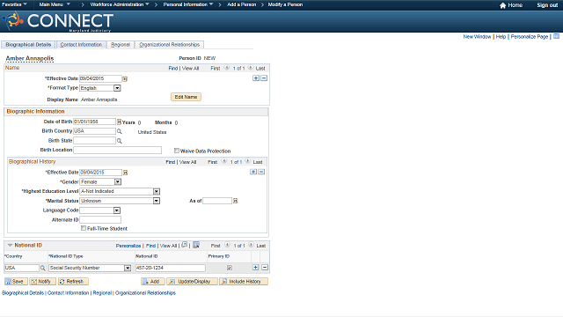Viewport: 563px width, 317px height.
Task: Show next row in Name section
Action: 250,68
